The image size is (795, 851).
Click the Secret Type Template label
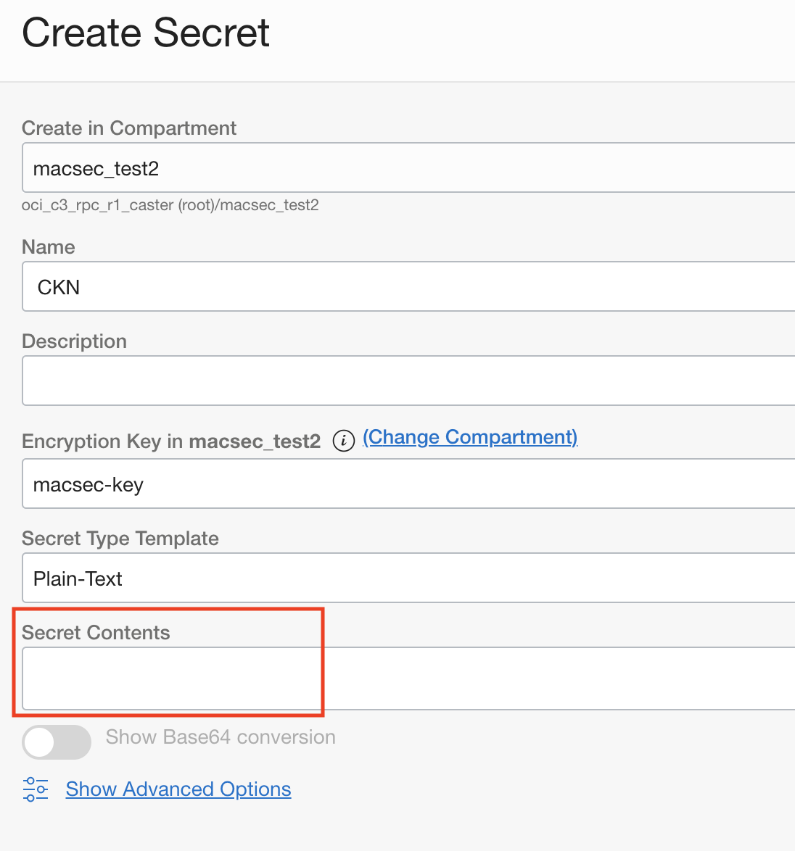tap(120, 538)
